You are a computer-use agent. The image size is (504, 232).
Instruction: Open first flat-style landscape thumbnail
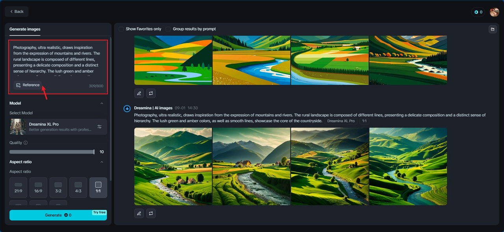[x=173, y=60]
